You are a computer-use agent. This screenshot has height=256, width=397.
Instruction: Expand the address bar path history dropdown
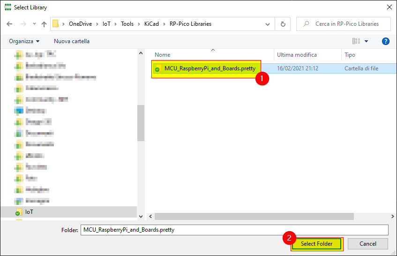[268, 24]
